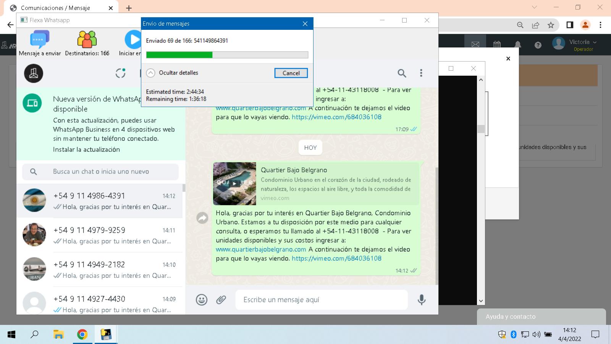Focus the Busca un chat search field
The image size is (611, 344).
pos(100,172)
